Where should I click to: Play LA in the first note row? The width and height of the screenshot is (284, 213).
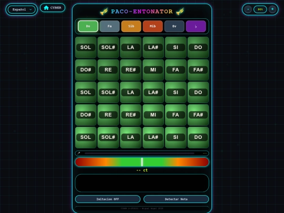(130, 47)
